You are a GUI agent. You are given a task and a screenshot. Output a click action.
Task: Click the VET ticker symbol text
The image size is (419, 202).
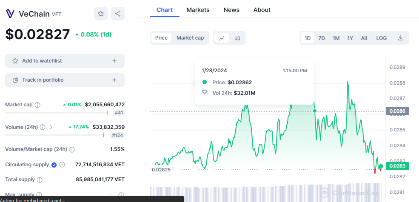[57, 14]
